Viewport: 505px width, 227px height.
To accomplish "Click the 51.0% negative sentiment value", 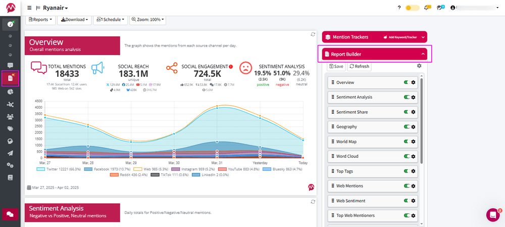I will coord(282,73).
